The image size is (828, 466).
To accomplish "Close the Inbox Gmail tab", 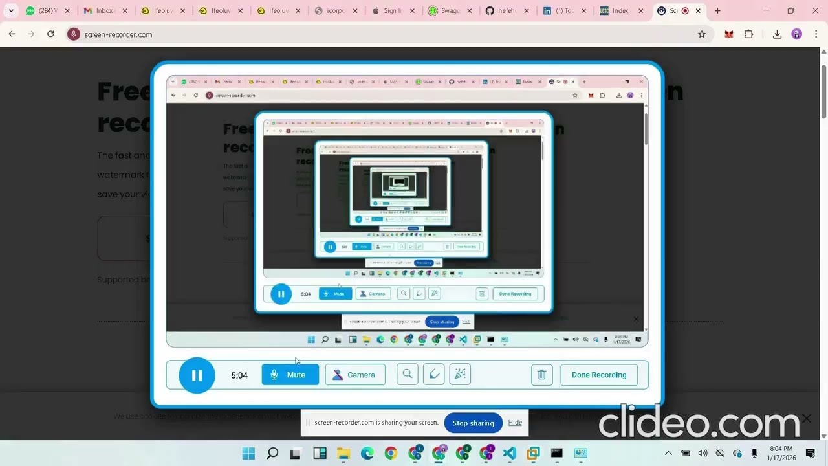I will click(x=125, y=11).
